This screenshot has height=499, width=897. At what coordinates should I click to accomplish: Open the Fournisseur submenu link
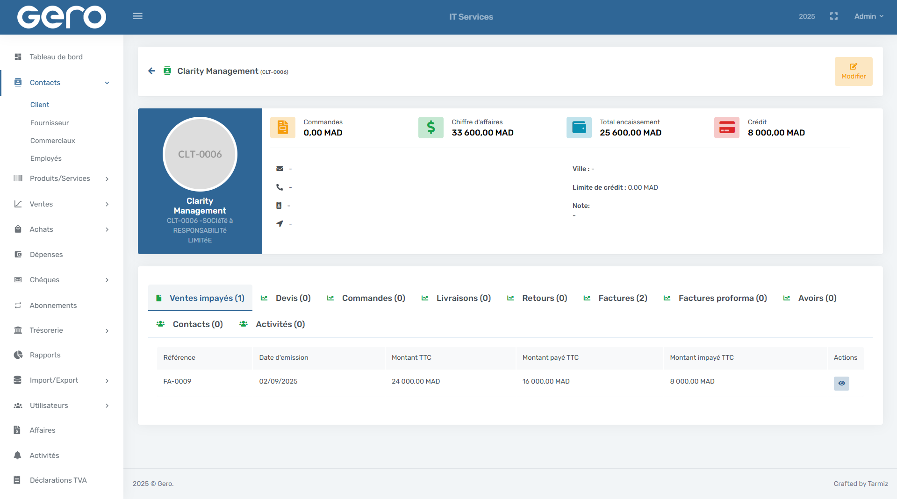coord(50,123)
